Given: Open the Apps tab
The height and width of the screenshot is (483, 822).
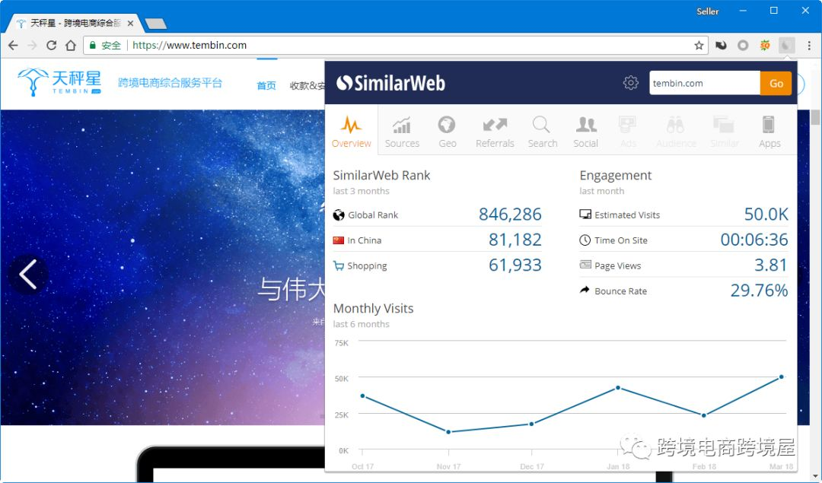Looking at the screenshot, I should pos(769,131).
